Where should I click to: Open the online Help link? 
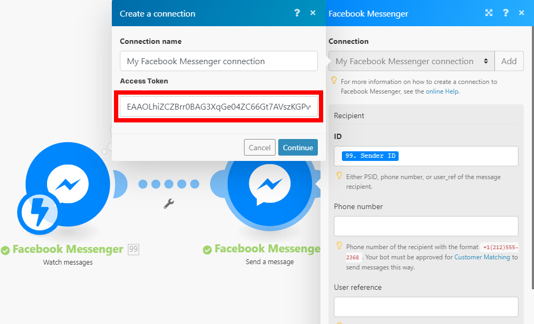(x=442, y=91)
